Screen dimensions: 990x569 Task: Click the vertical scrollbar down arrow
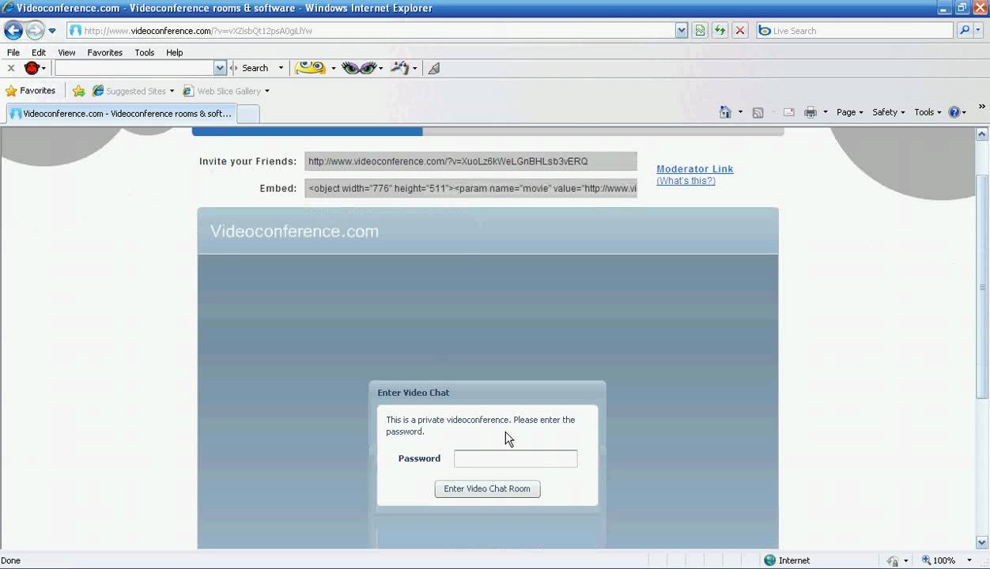tap(983, 542)
